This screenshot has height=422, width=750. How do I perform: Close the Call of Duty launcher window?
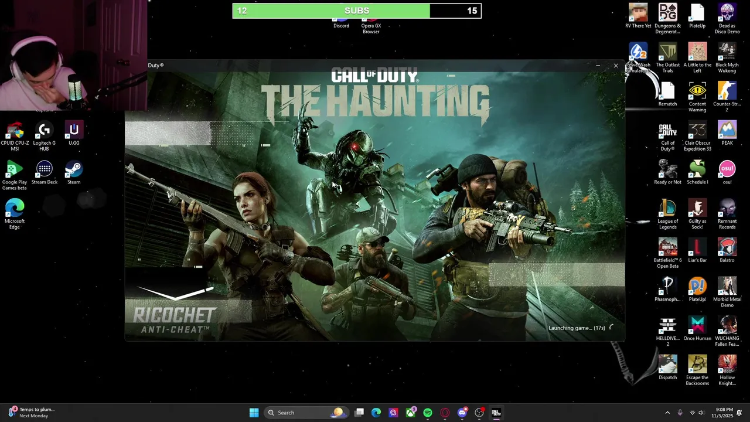[616, 66]
